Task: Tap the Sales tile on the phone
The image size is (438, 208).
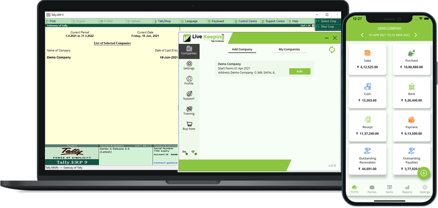Action: (x=368, y=60)
